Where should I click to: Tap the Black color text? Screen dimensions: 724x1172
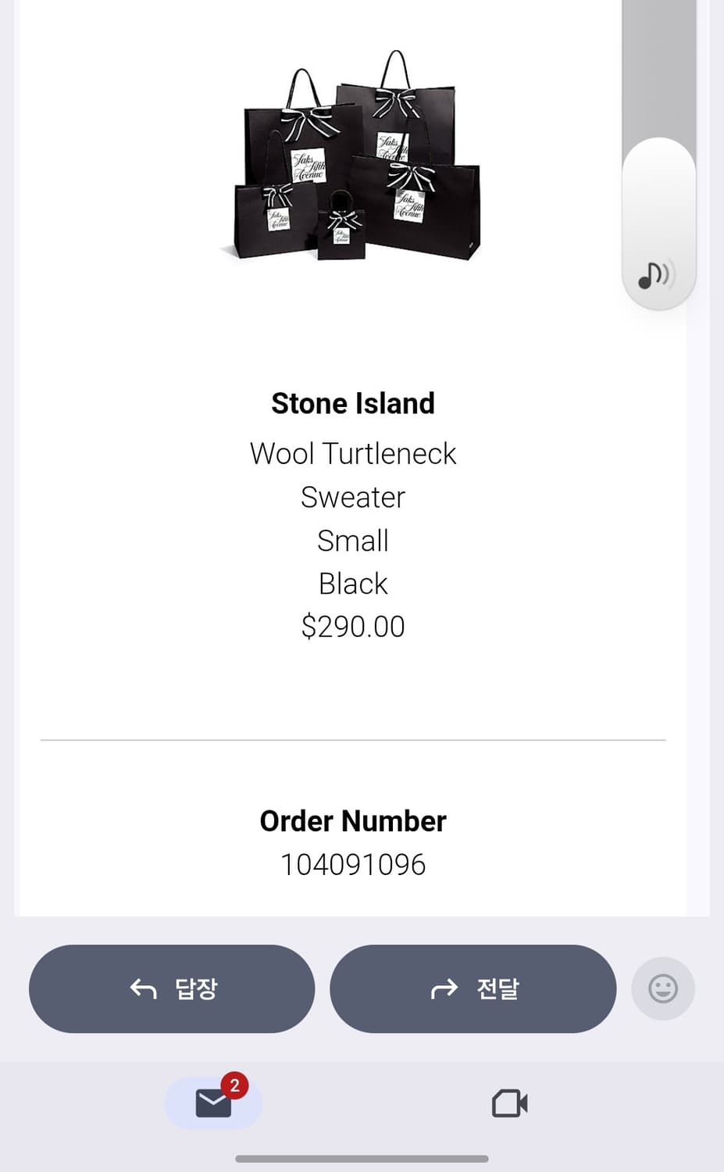353,584
